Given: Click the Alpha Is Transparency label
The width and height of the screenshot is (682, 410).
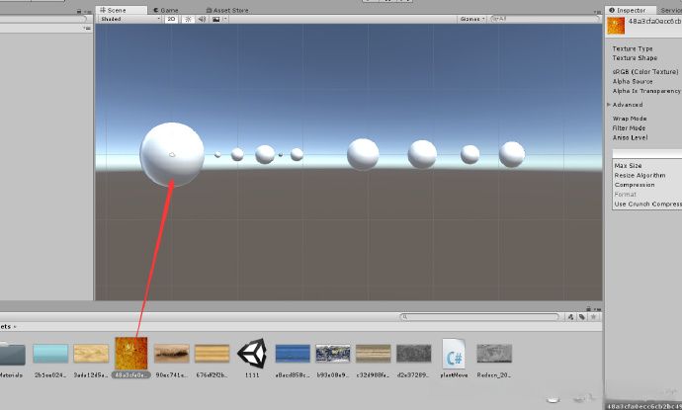Looking at the screenshot, I should pyautogui.click(x=646, y=91).
